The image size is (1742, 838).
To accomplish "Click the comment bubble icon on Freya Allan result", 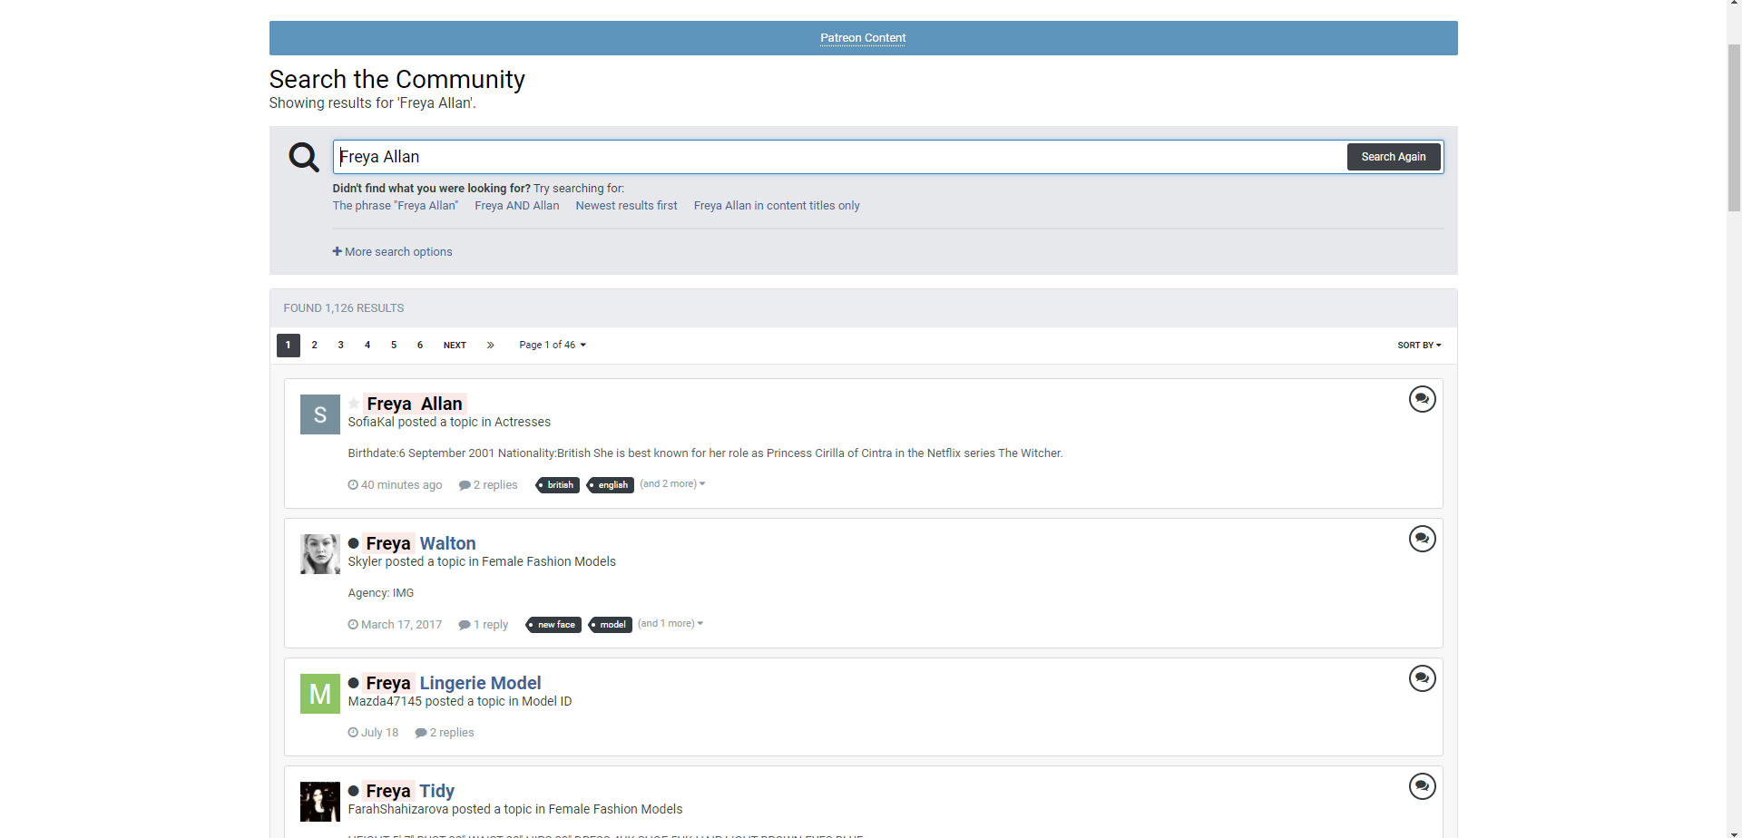I will tap(1422, 399).
